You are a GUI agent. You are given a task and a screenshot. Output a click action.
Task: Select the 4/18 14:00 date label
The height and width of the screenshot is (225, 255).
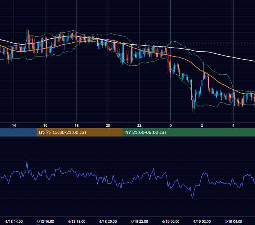(14, 221)
